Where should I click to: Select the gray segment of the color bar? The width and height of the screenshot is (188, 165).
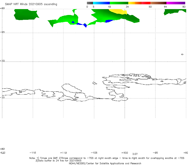[x=90, y=3]
